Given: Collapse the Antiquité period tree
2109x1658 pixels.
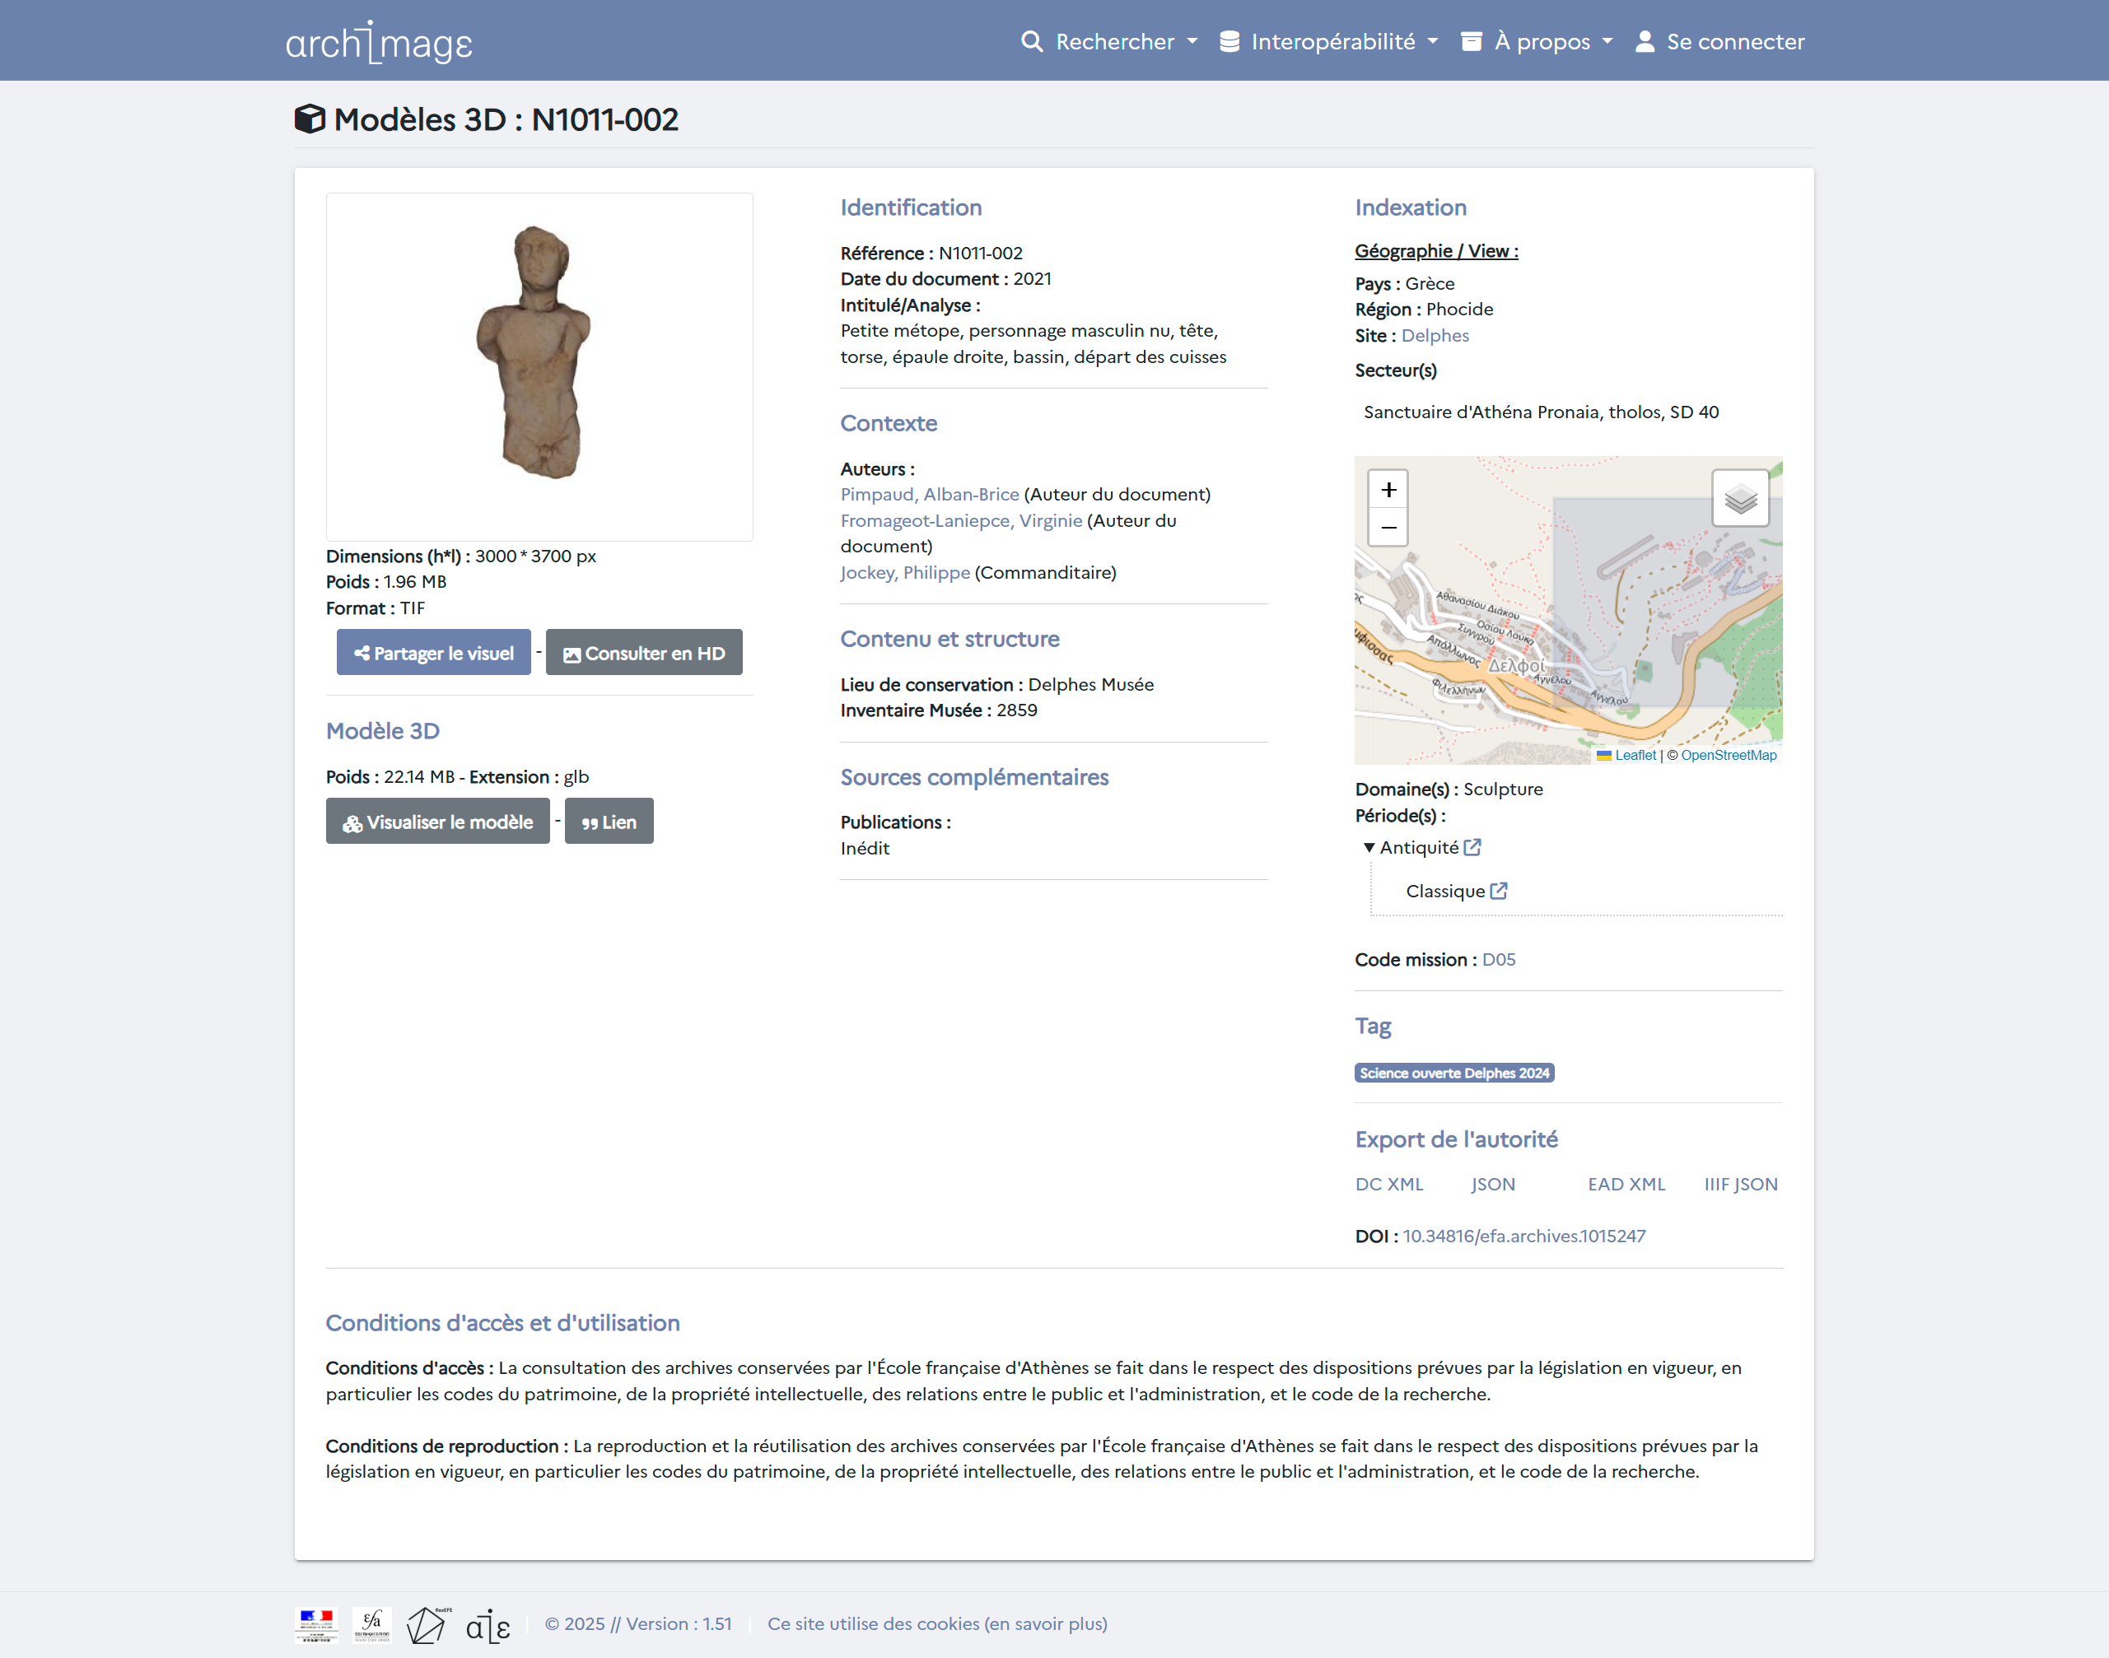Looking at the screenshot, I should 1368,847.
